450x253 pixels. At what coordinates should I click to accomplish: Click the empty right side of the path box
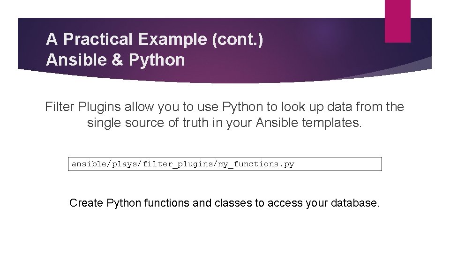pos(337,164)
